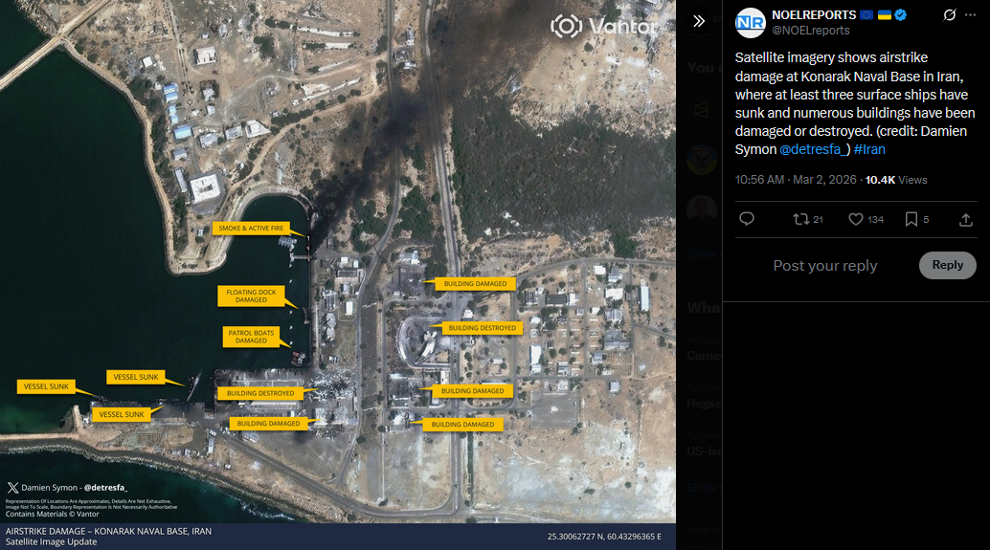Click the blue verified badge next to NOELREPORTS
This screenshot has width=990, height=550.
pos(901,15)
